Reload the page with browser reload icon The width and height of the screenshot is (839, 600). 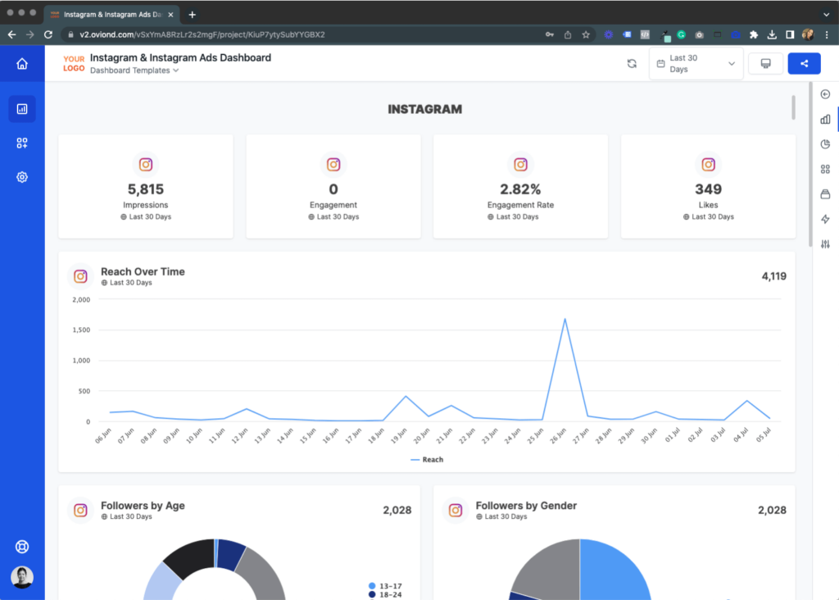[x=48, y=34]
